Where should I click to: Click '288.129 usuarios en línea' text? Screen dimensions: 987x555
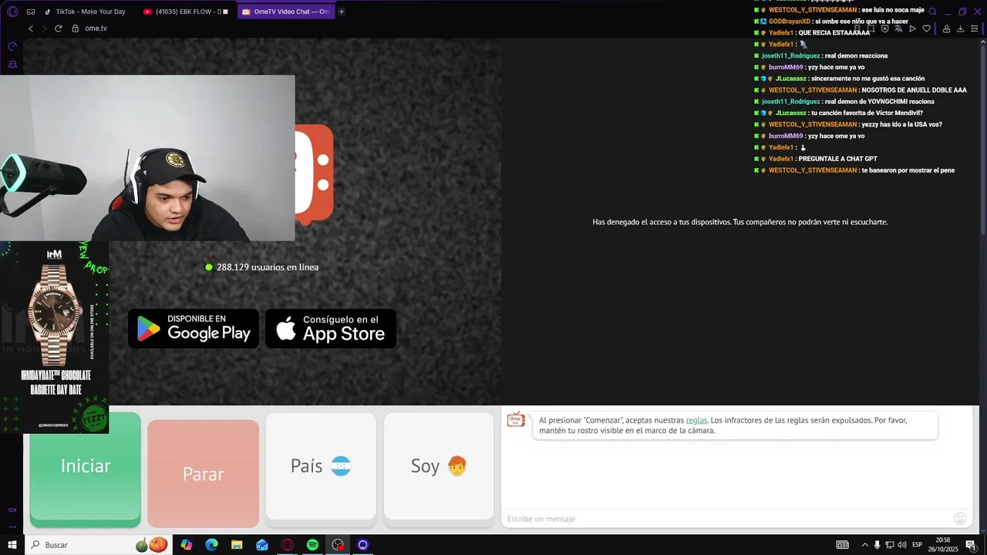coord(267,267)
